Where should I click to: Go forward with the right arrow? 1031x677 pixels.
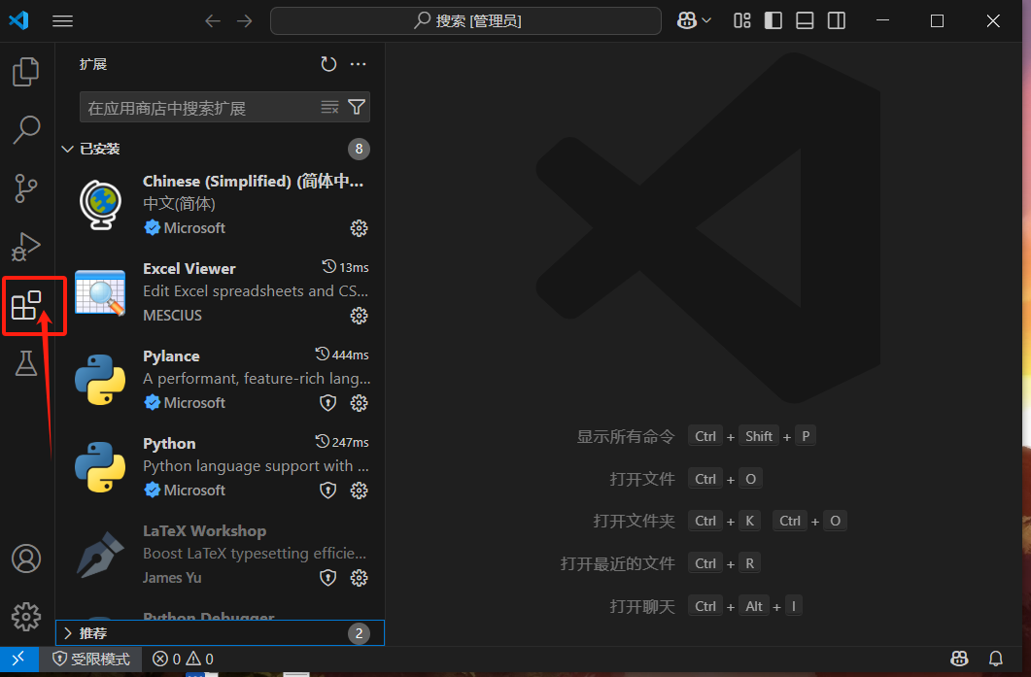click(245, 21)
